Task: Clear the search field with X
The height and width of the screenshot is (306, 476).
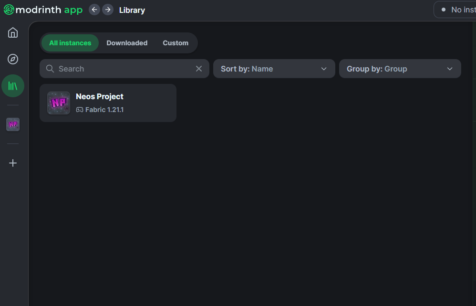Action: coord(199,69)
